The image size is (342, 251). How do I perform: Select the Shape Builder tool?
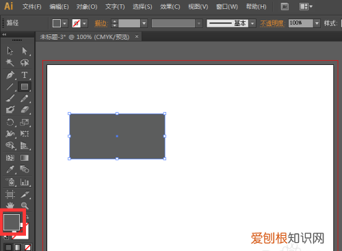click(x=10, y=145)
